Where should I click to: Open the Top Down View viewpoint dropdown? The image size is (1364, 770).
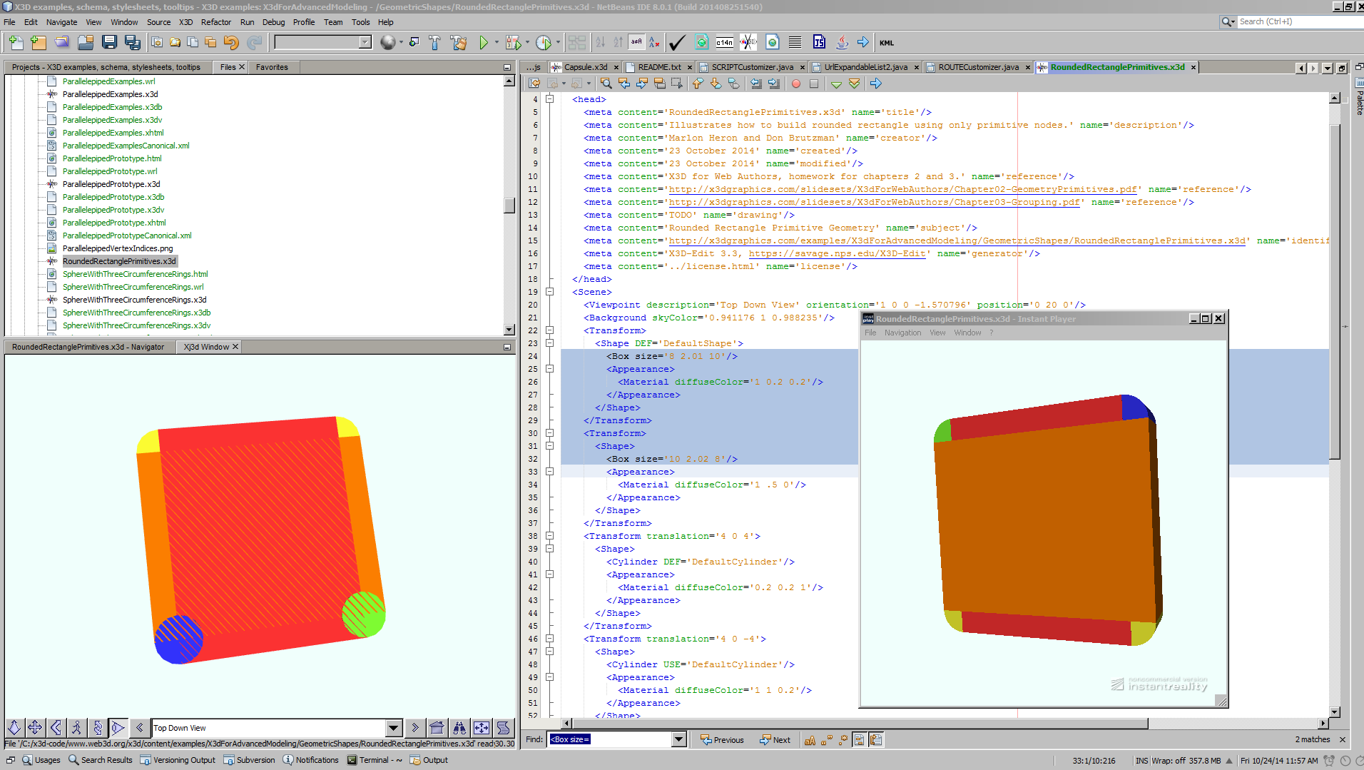click(393, 728)
